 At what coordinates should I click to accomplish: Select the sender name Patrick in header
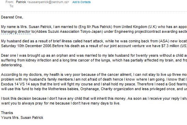pos(21,2)
